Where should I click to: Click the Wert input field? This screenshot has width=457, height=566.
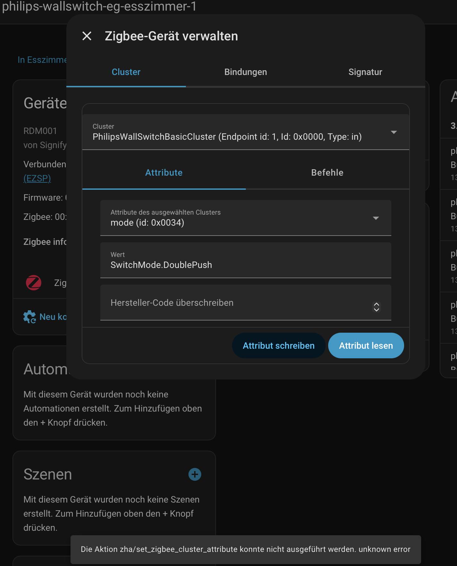pyautogui.click(x=245, y=260)
